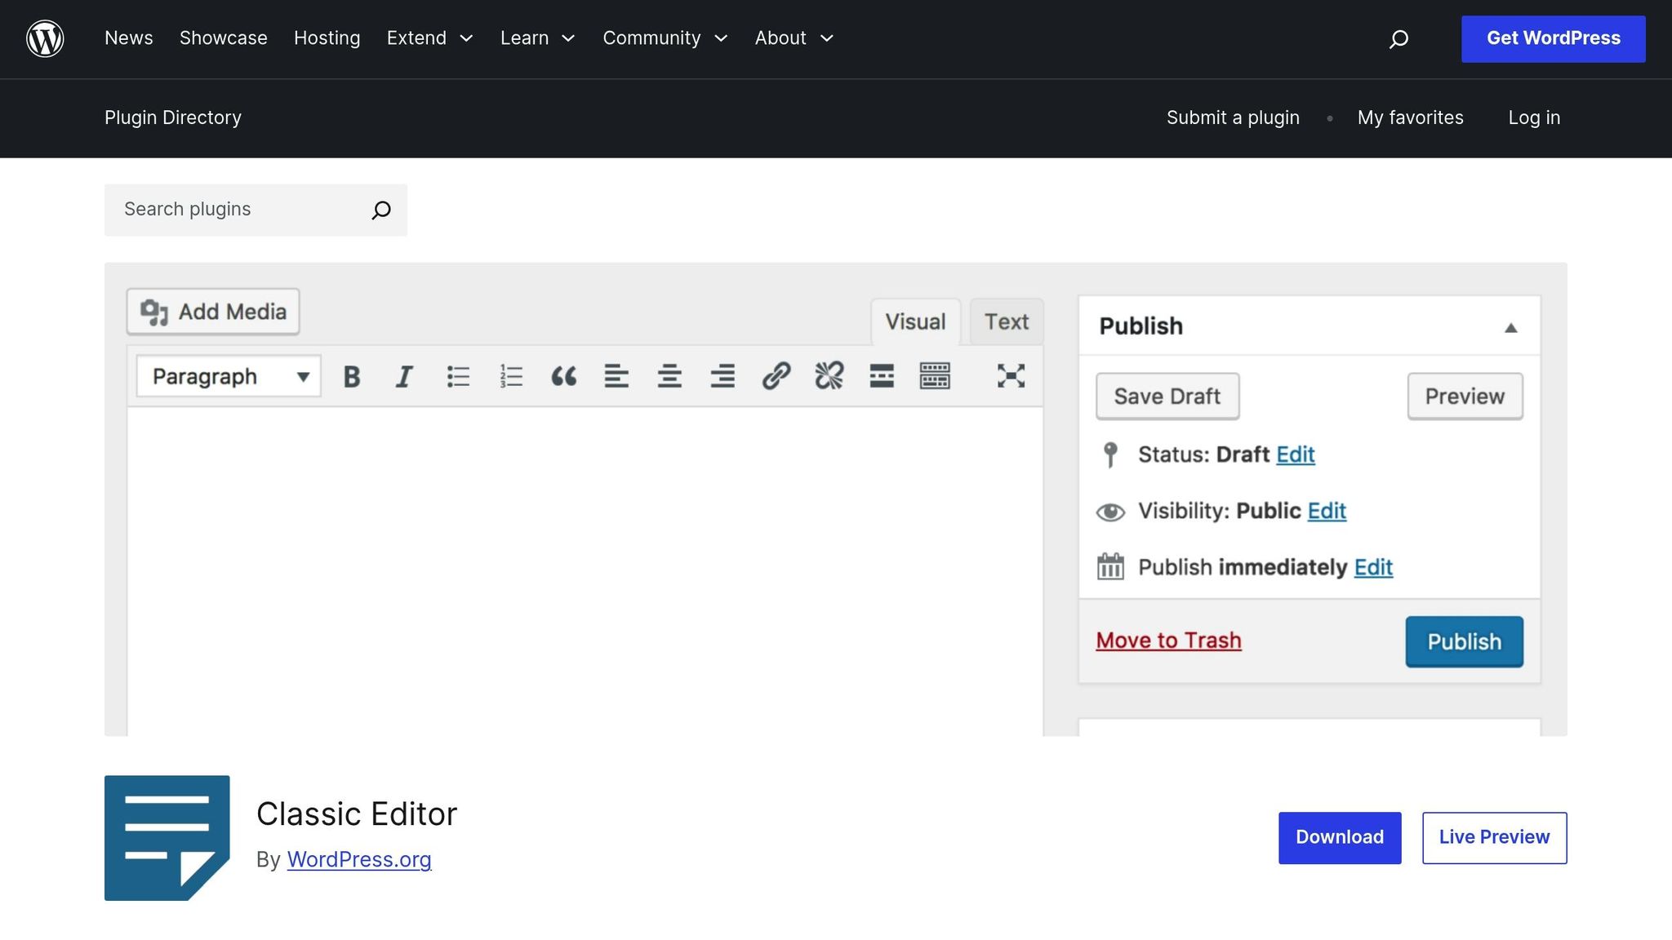The image size is (1672, 940).
Task: Toggle the toolbar kitchen sink icon
Action: [935, 375]
